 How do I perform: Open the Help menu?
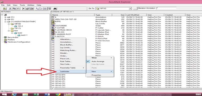39,5
